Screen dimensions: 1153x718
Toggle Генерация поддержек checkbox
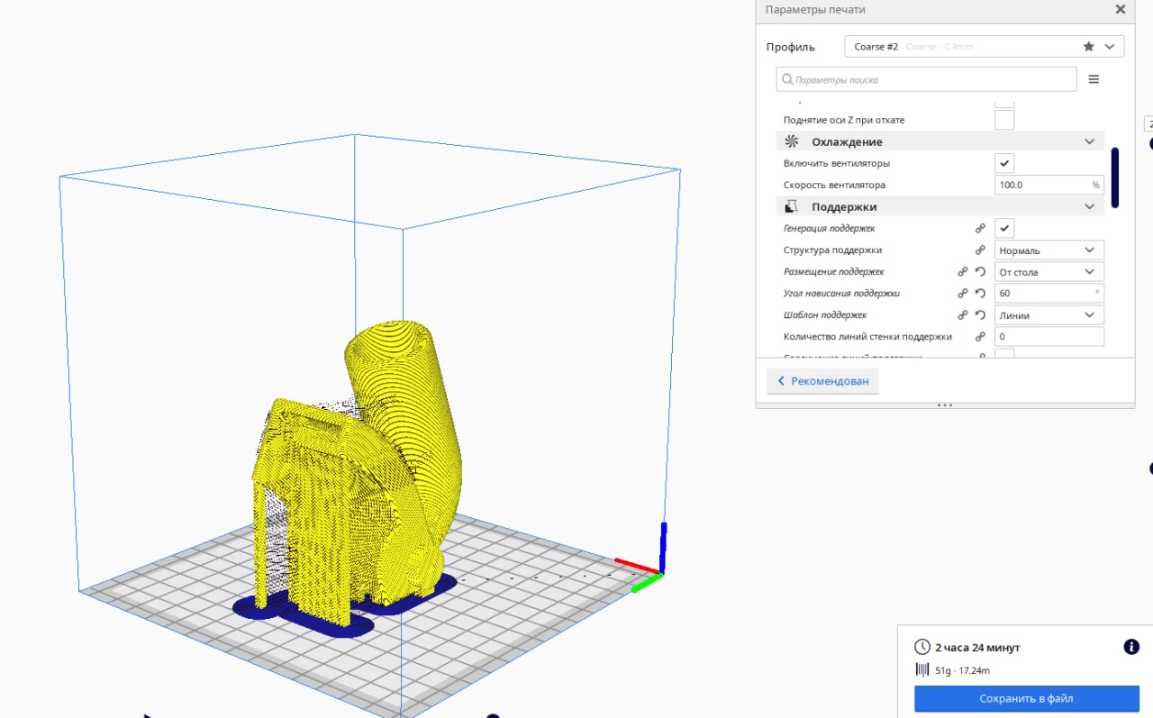point(1004,228)
